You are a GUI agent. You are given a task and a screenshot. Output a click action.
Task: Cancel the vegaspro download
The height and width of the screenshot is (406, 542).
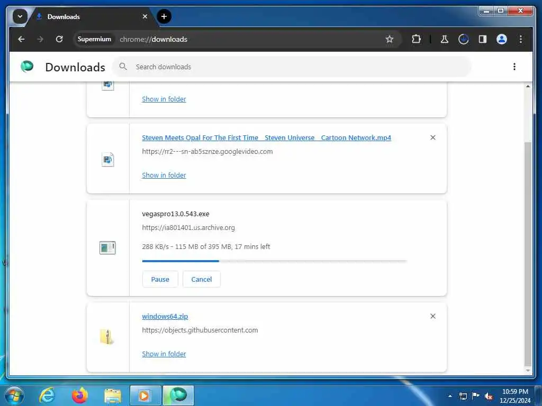(x=202, y=279)
